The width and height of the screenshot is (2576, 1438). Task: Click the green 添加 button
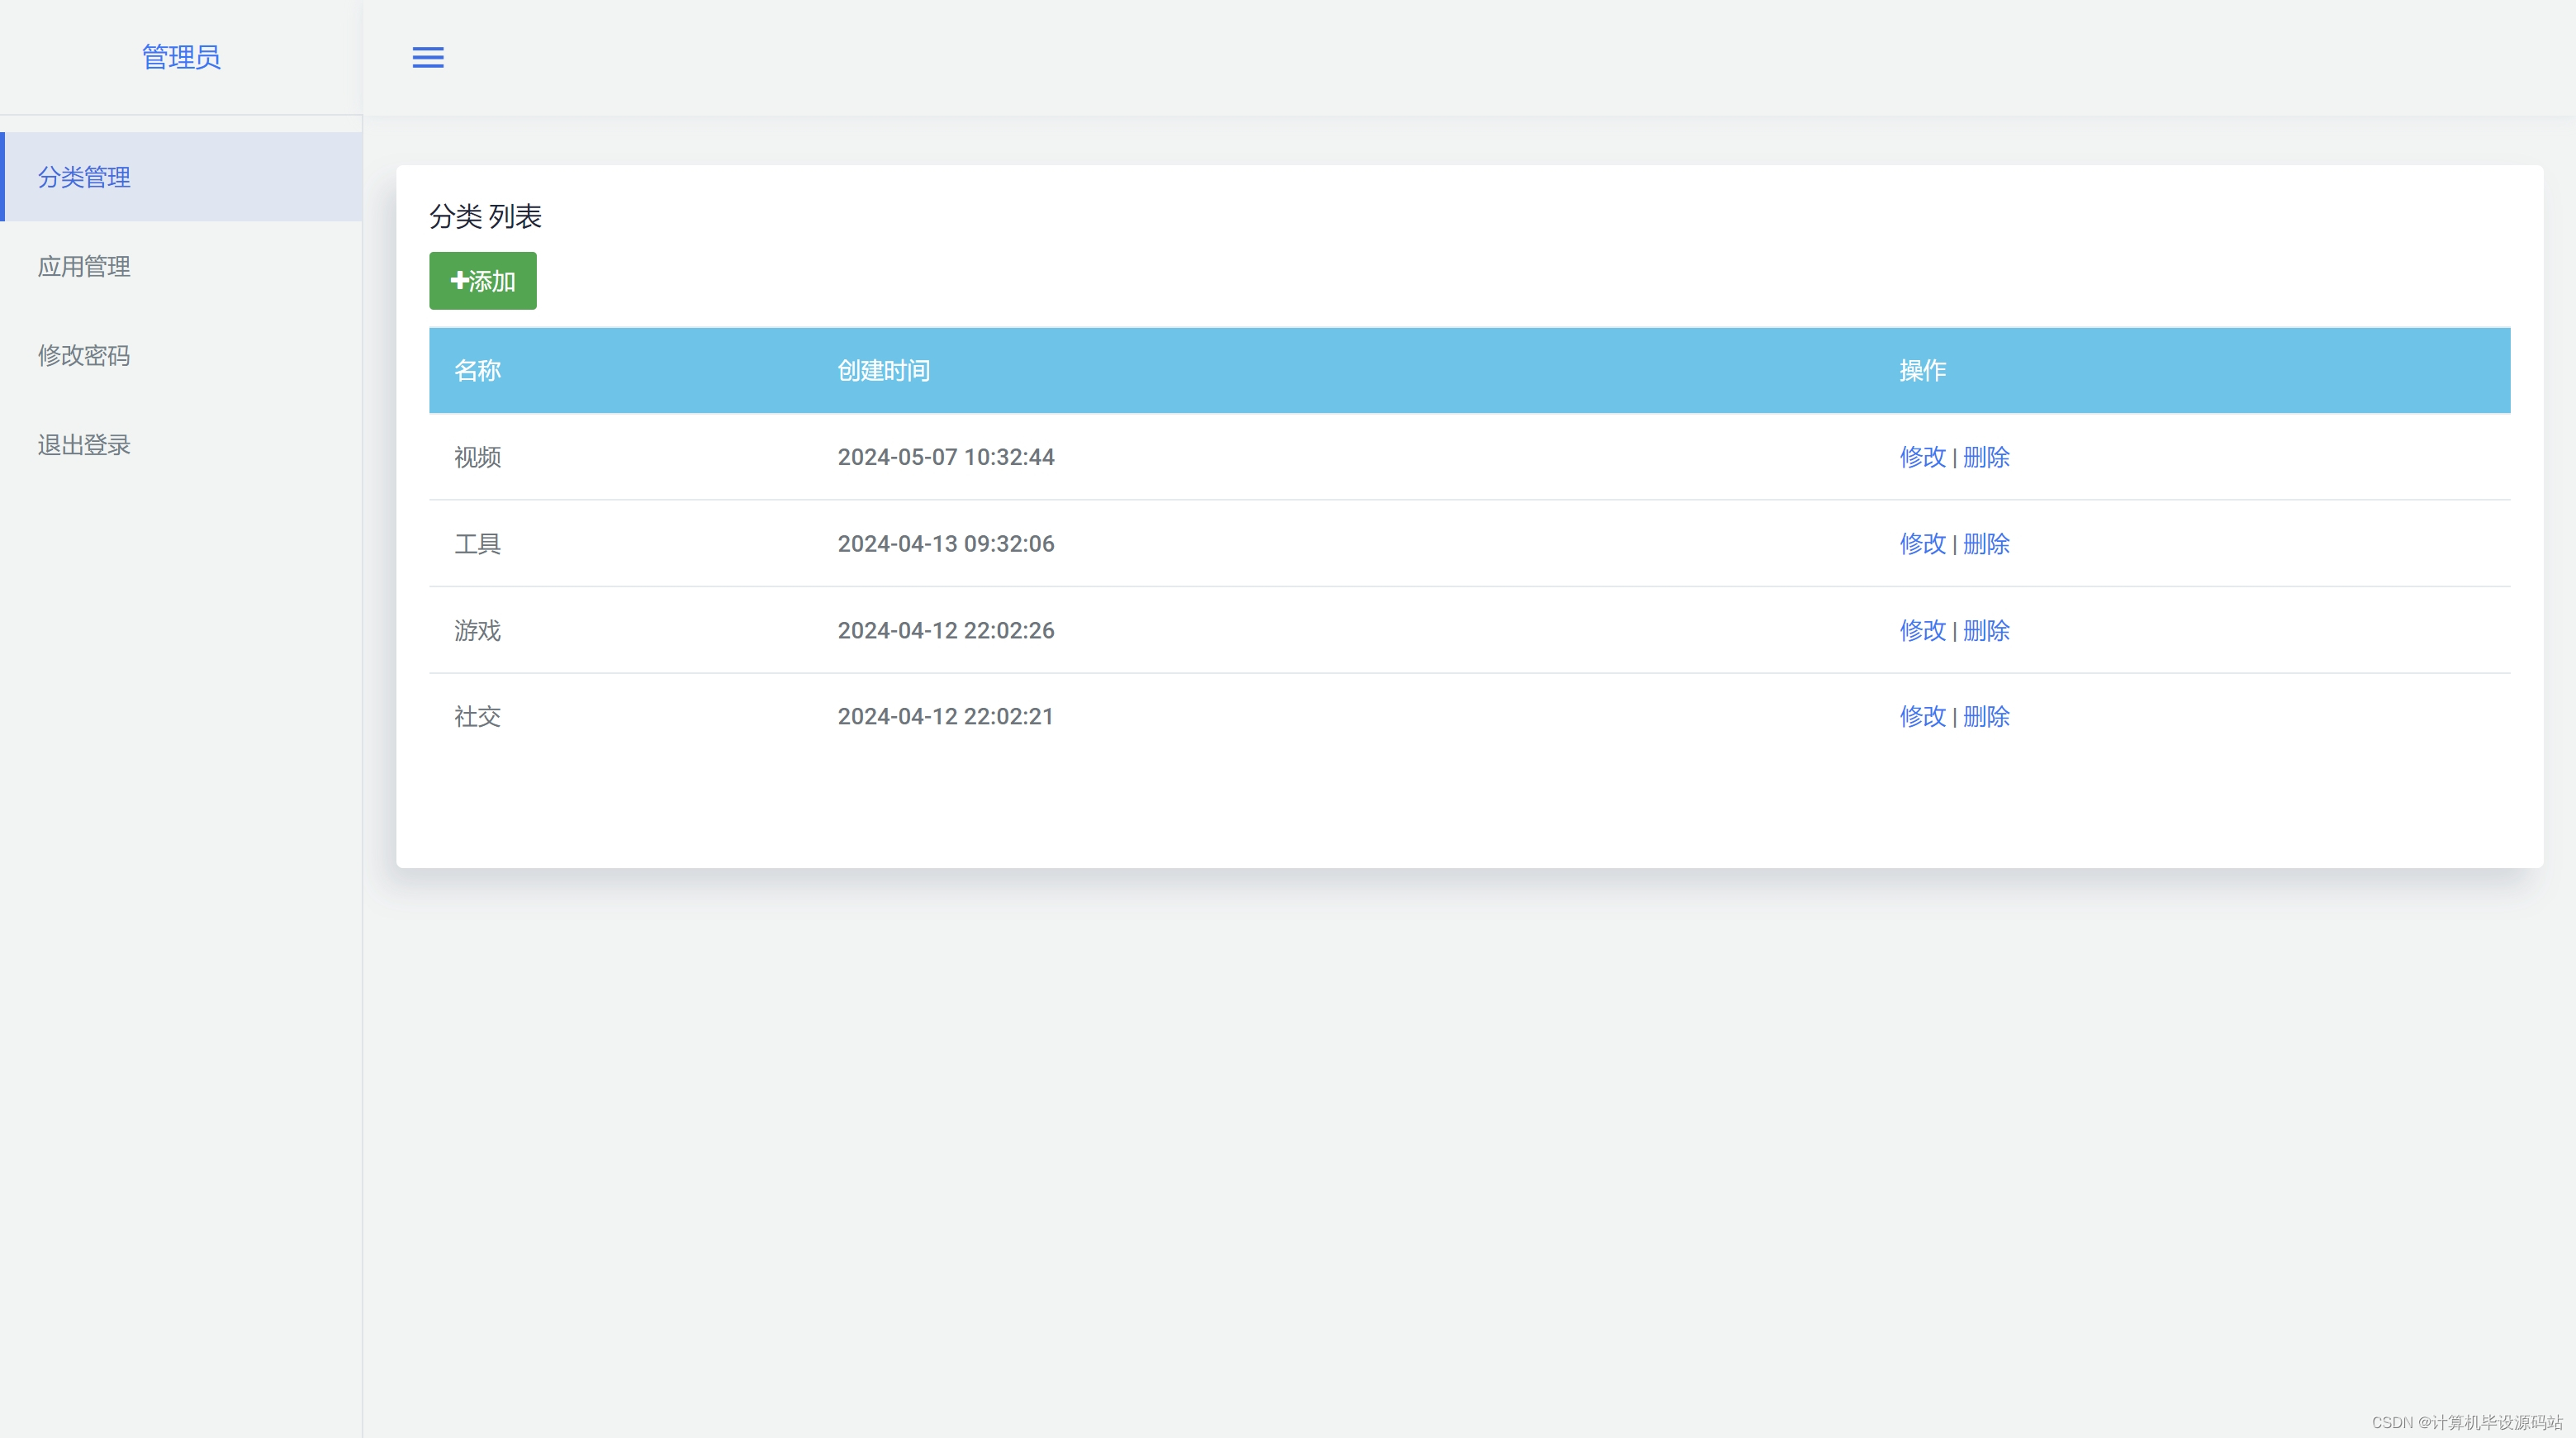(x=483, y=281)
